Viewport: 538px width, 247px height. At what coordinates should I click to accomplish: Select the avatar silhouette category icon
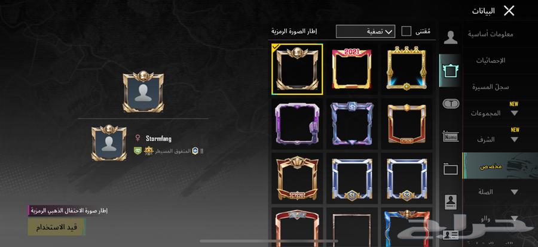pos(451,38)
